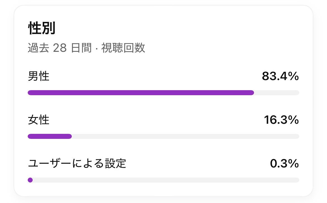This screenshot has height=203, width=327.
Task: Click the 女性 label
Action: click(x=39, y=120)
